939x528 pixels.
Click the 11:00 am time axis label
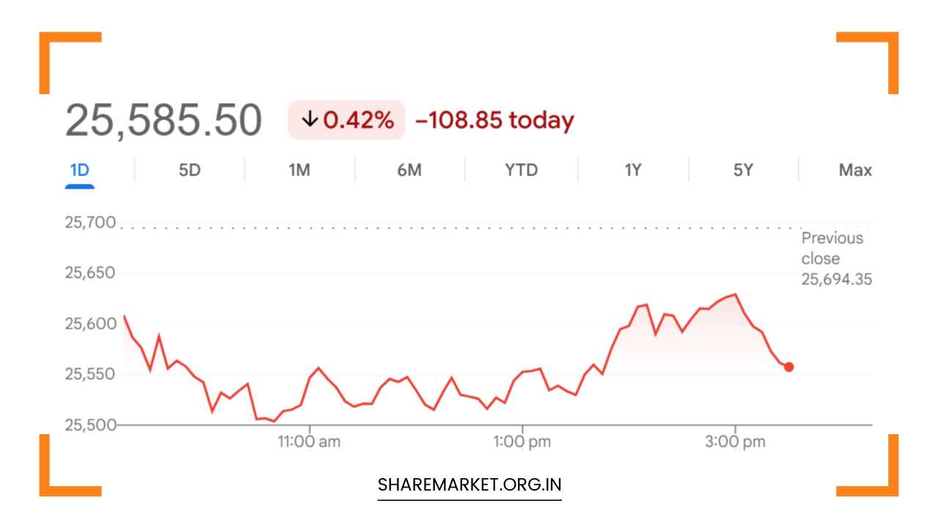click(x=310, y=441)
